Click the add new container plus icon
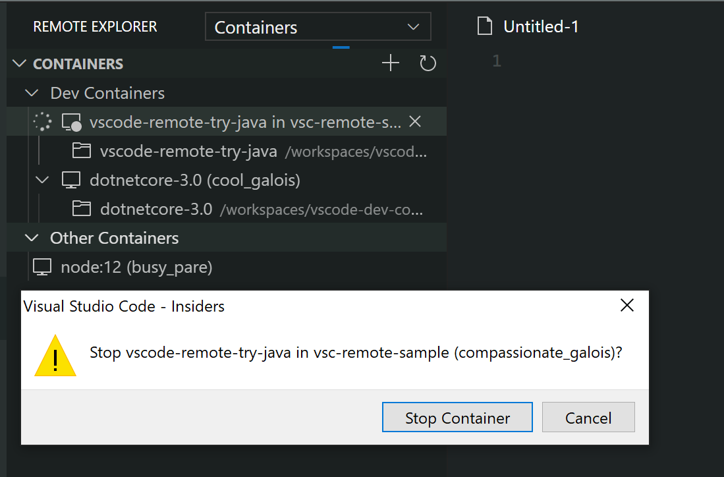 pyautogui.click(x=390, y=63)
